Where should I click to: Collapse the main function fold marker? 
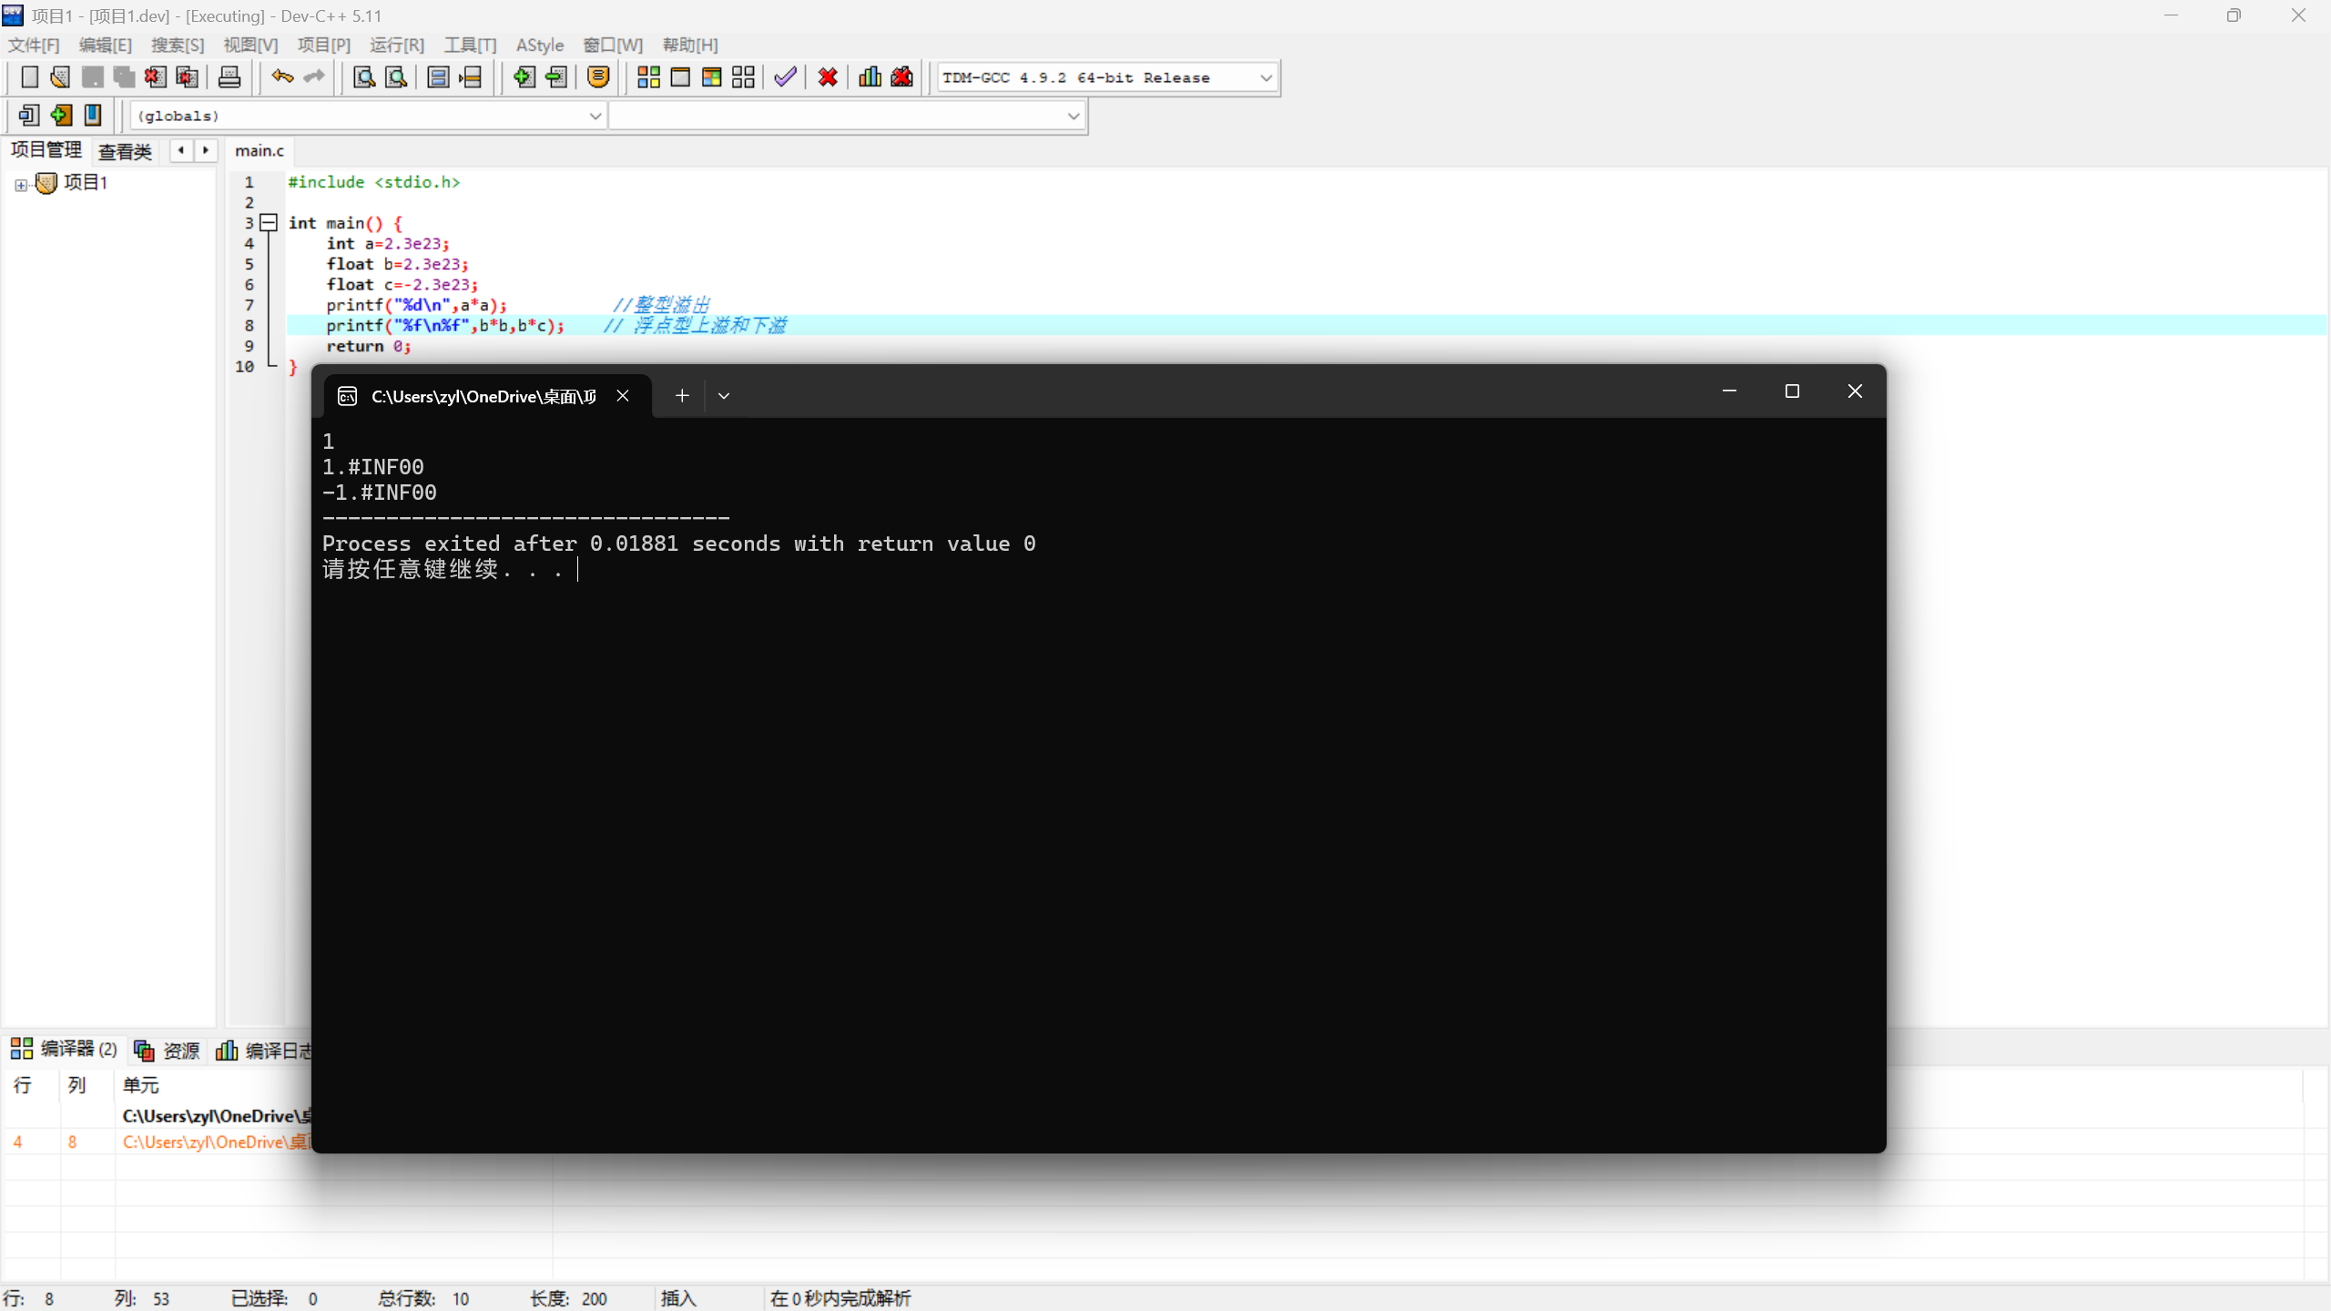pyautogui.click(x=269, y=222)
